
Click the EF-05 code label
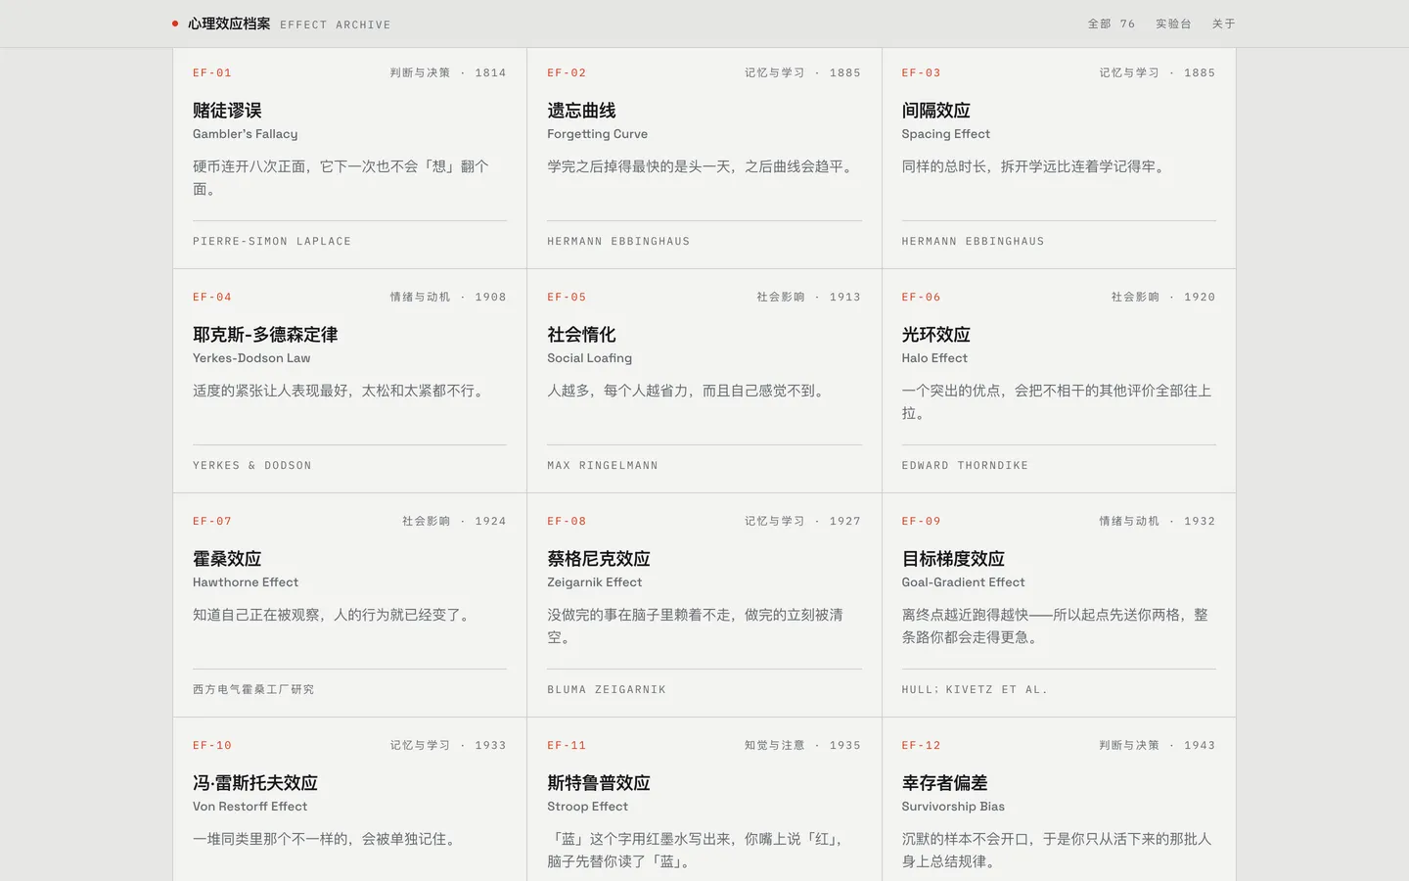pos(567,297)
